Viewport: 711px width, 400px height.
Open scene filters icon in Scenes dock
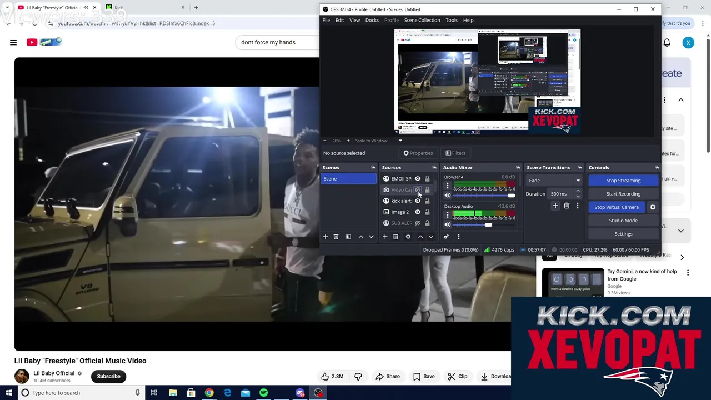348,237
